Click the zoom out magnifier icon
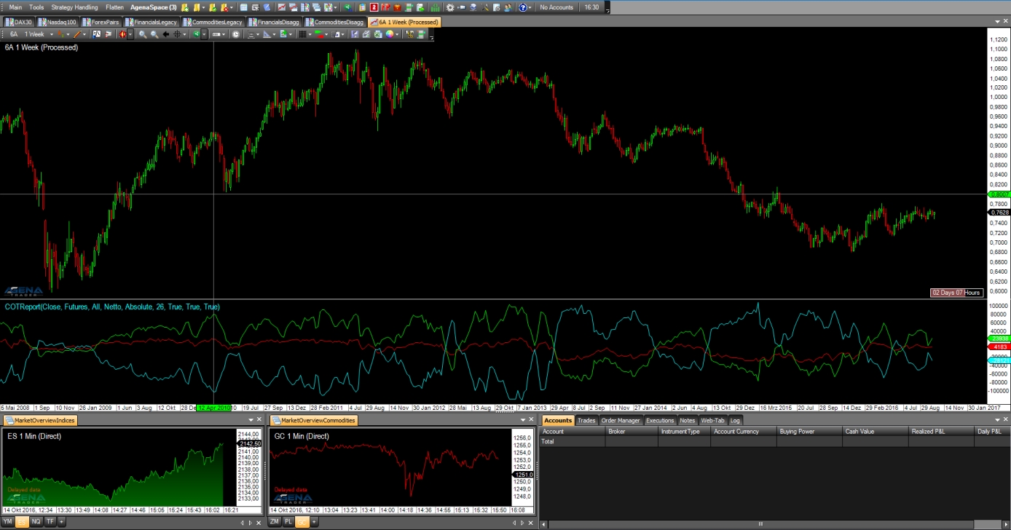Screen dimensions: 1011x530 tap(154, 34)
